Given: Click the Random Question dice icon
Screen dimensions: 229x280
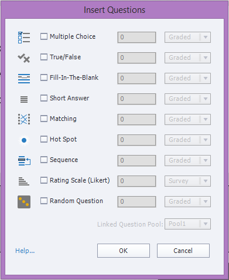Looking at the screenshot, I should 24,202.
